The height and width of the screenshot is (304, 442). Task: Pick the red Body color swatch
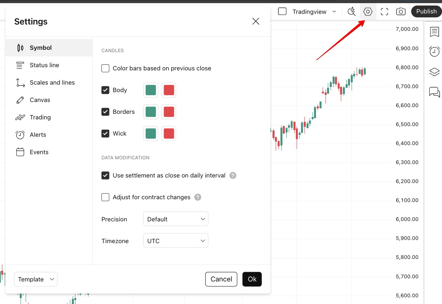[169, 90]
